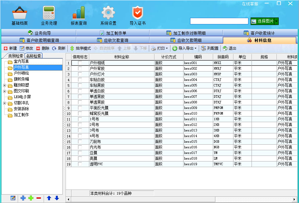Click the search input field at top

point(219,21)
